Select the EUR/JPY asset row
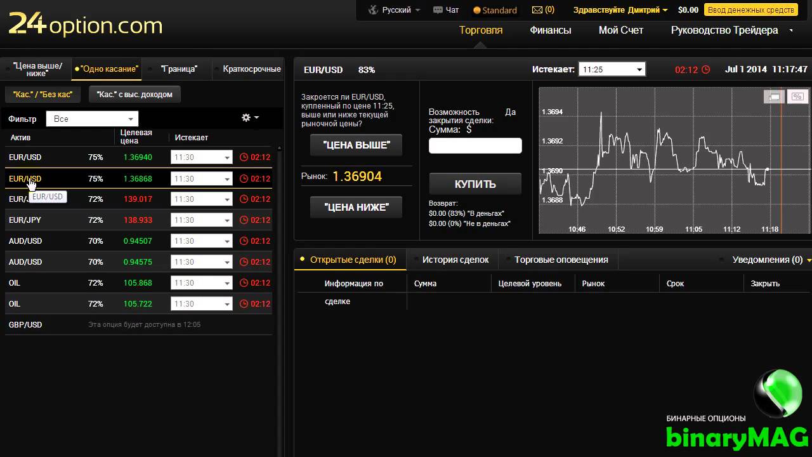The height and width of the screenshot is (457, 812). pos(138,220)
